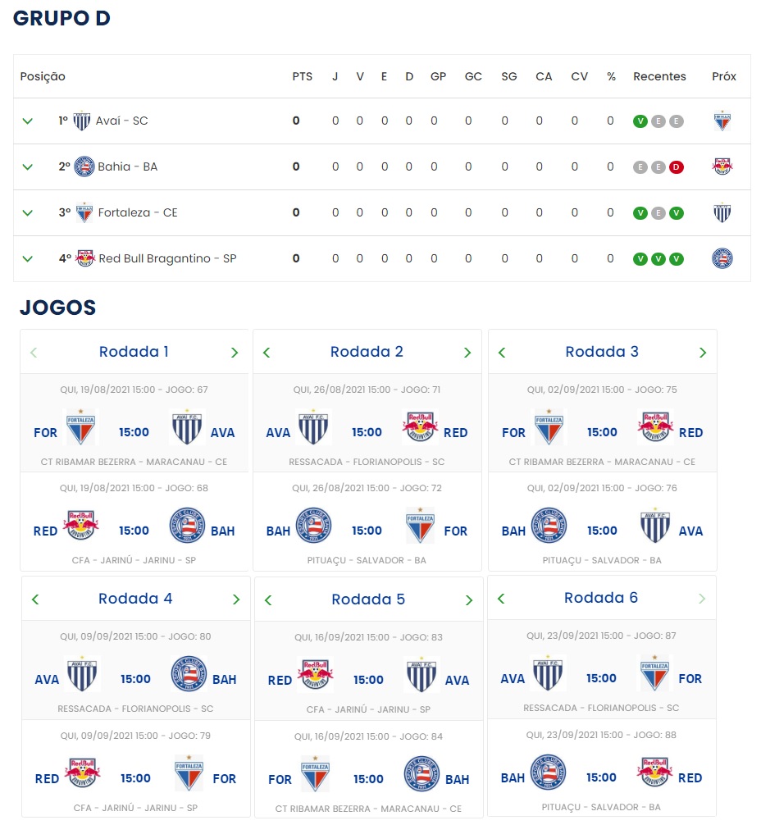
Task: Expand the Bahia - BA row chevron
Action: (x=27, y=166)
